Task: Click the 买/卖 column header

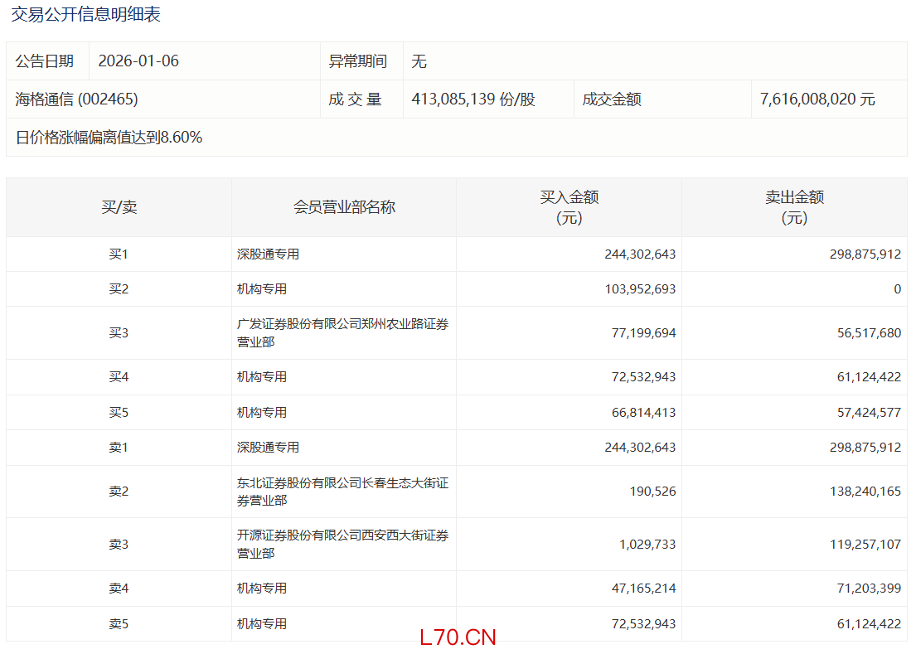Action: tap(119, 207)
